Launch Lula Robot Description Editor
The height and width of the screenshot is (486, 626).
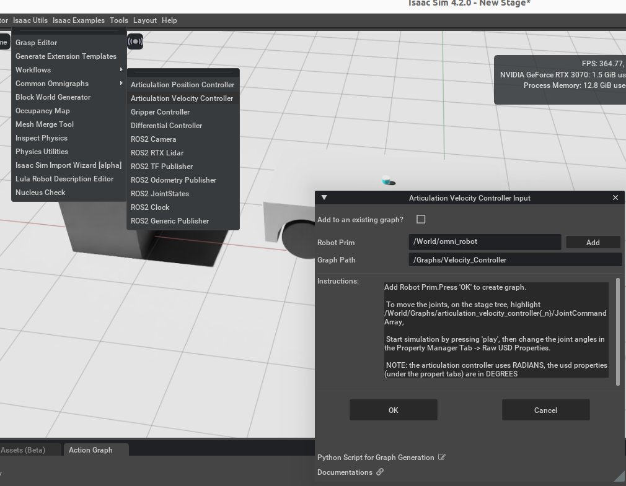pyautogui.click(x=69, y=178)
